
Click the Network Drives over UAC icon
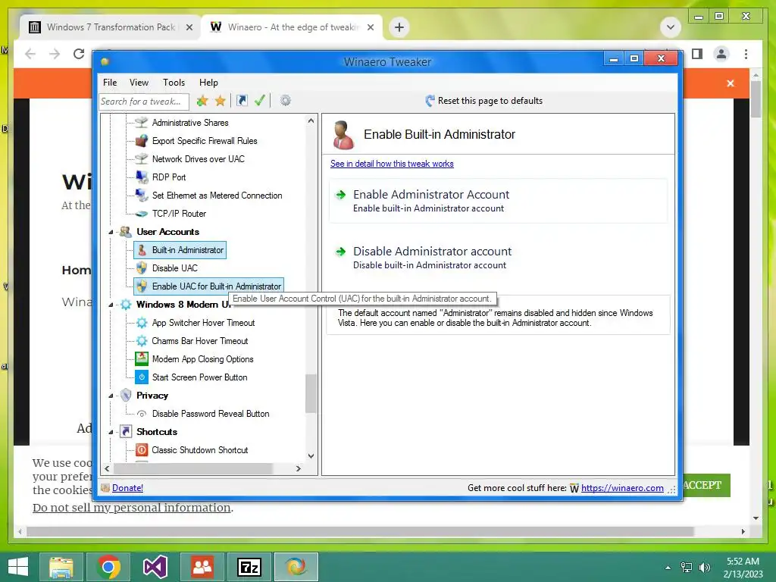tap(142, 159)
